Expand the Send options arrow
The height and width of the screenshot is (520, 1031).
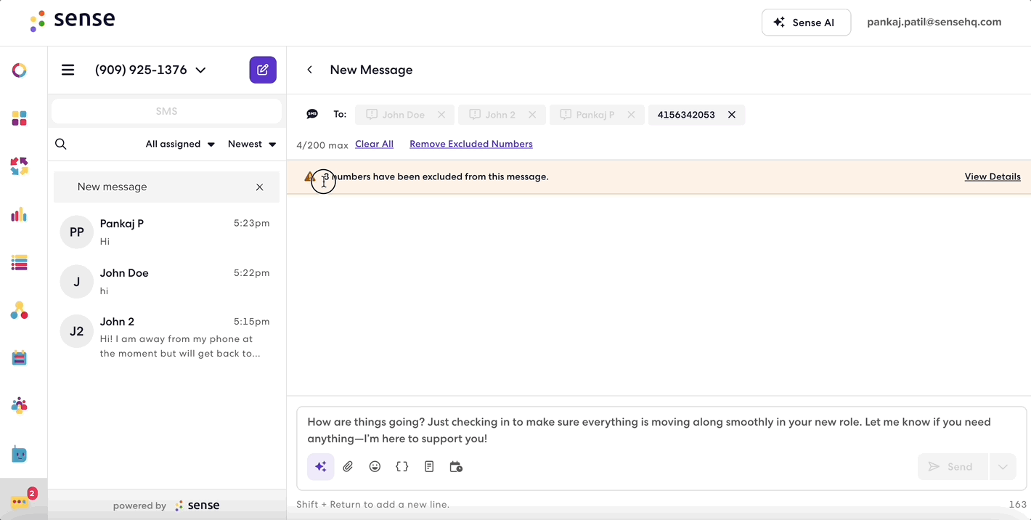[1003, 467]
